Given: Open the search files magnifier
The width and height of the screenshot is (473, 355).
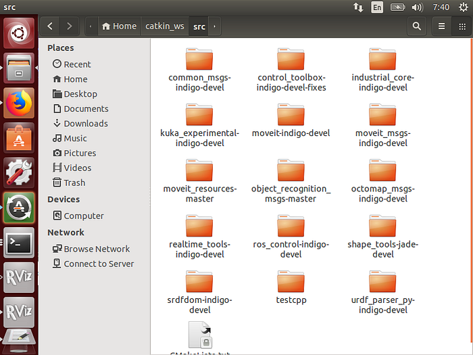Looking at the screenshot, I should 417,26.
